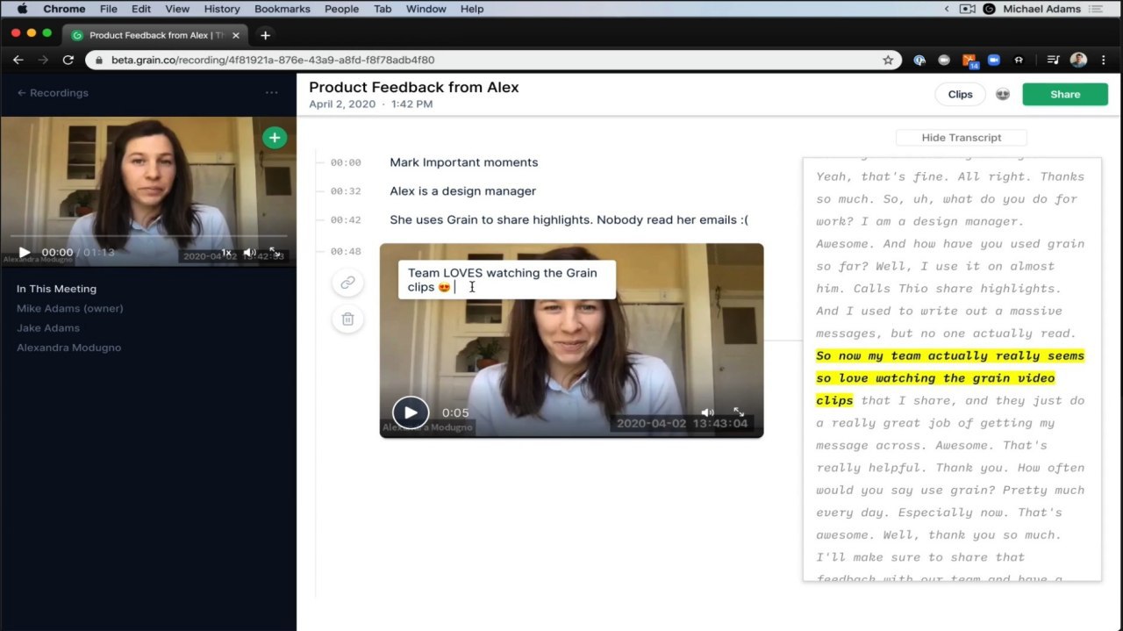Open the Help menu
Image resolution: width=1123 pixels, height=631 pixels.
pos(472,9)
